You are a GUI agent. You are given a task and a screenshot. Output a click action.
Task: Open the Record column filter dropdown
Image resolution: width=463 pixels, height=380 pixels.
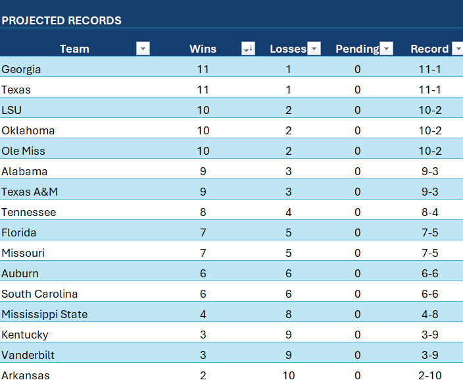pos(458,49)
